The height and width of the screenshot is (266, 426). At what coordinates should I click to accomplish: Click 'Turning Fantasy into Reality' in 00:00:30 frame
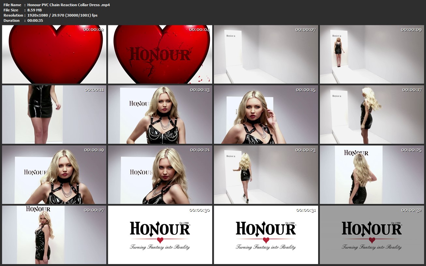pyautogui.click(x=160, y=247)
